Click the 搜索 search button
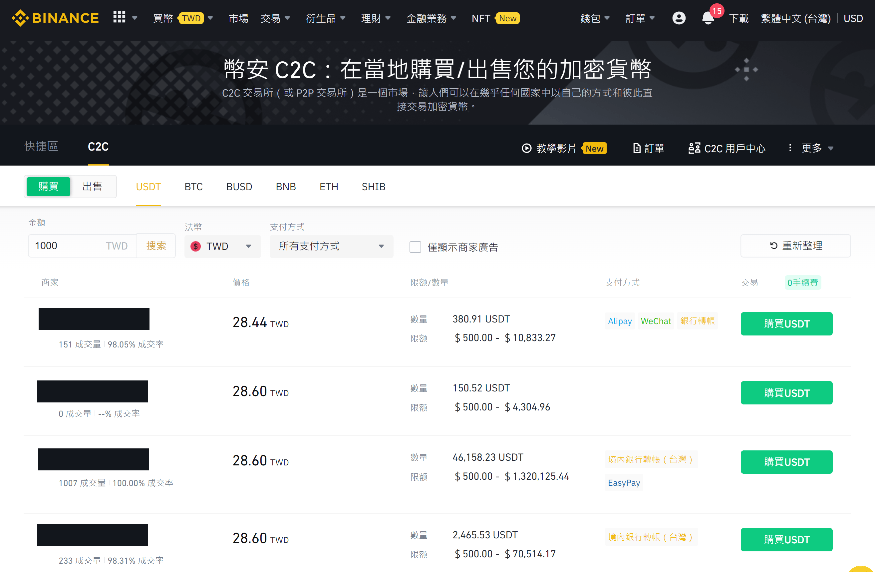This screenshot has height=572, width=875. [x=156, y=246]
